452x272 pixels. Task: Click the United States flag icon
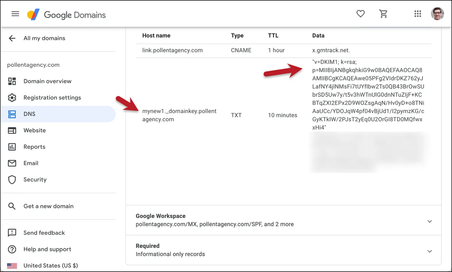[12, 266]
